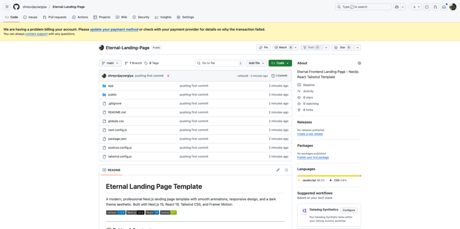Pin the Eternal-Landing-Page repository

264,48
